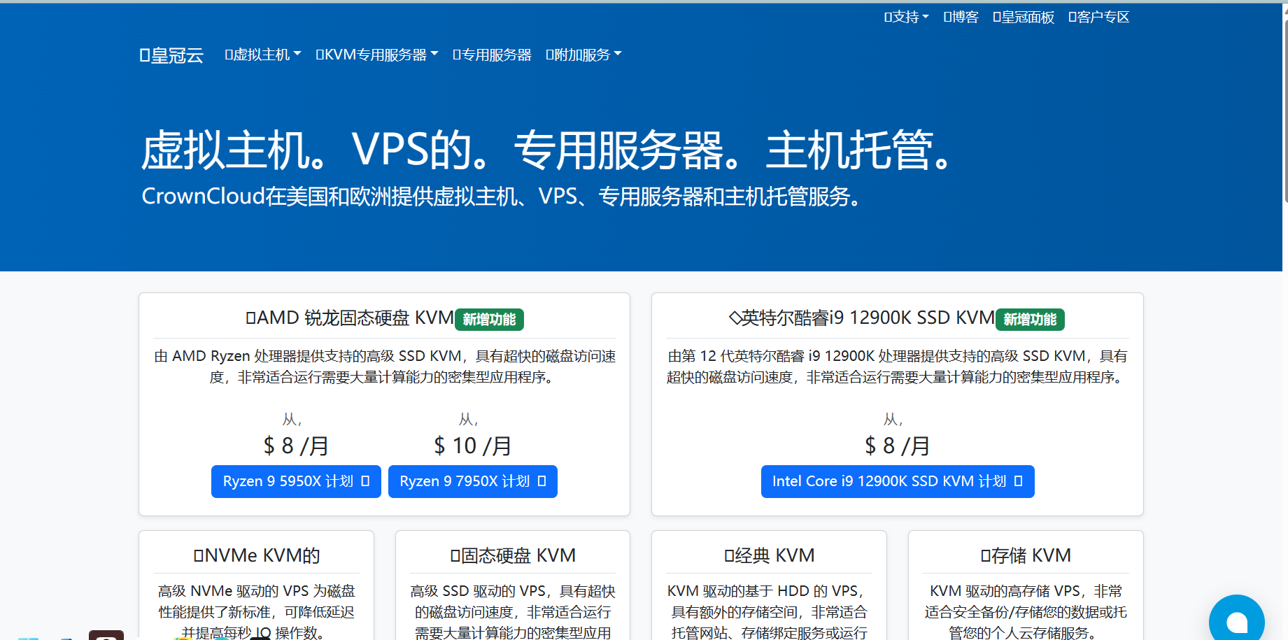Screen dimensions: 1288x640
Task: Click the Ryzen 9 7950X 计划 button
Action: pyautogui.click(x=472, y=481)
